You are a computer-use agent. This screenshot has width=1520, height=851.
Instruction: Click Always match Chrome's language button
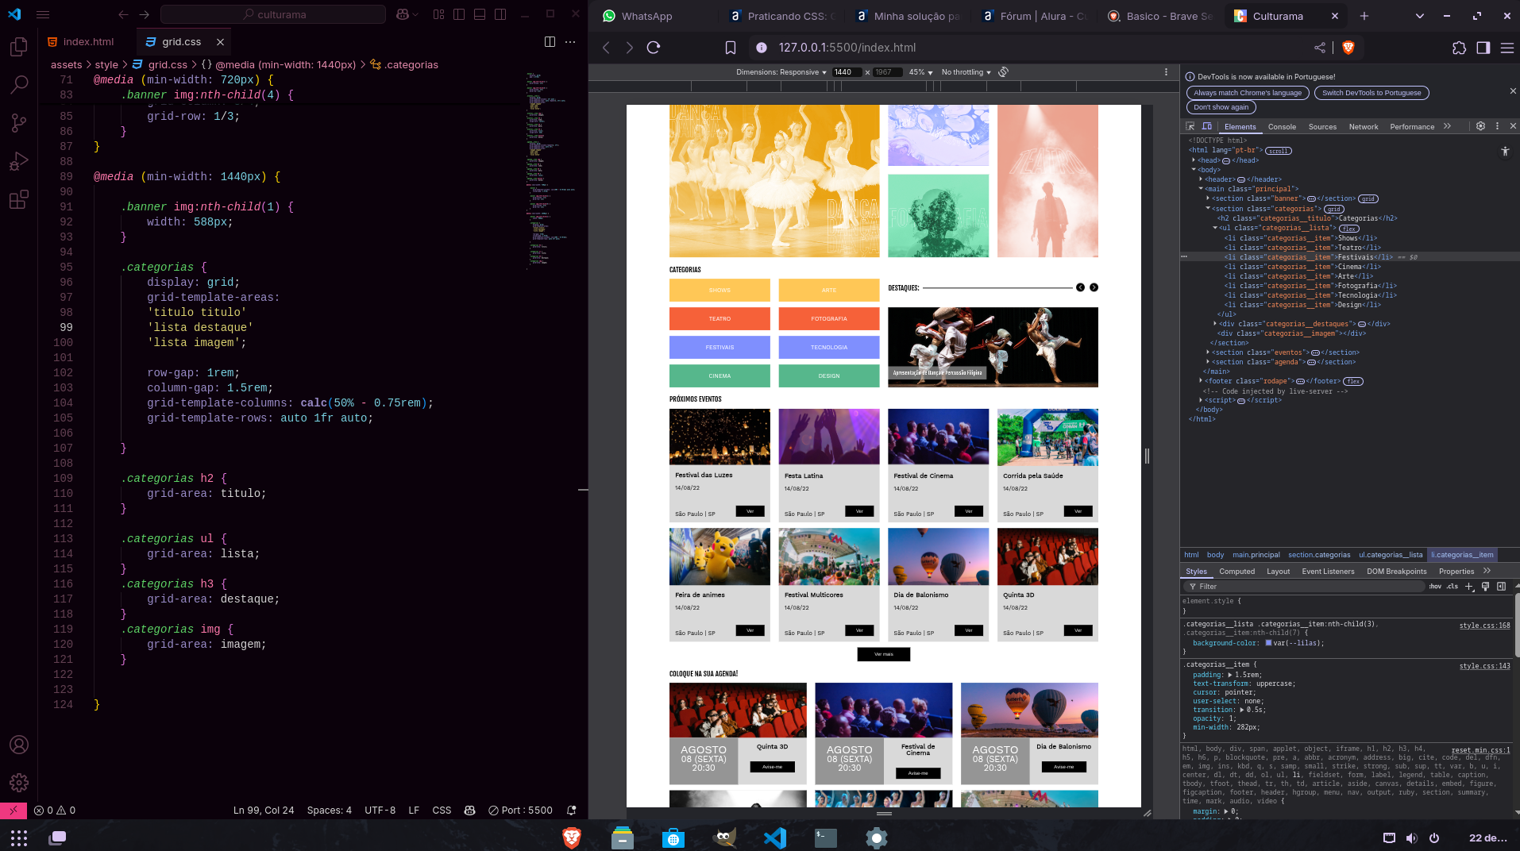tap(1248, 93)
